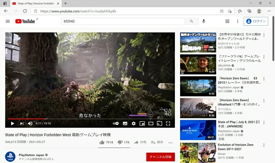Select the State of Play browser tab
The height and width of the screenshot is (163, 275).
coord(34,3)
